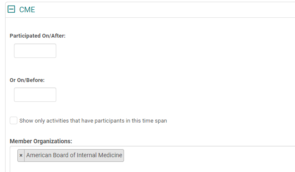Set focus on the start date textbox

pyautogui.click(x=35, y=51)
